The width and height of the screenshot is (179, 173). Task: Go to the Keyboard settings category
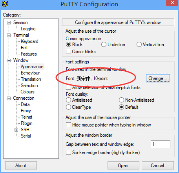coord(29,41)
